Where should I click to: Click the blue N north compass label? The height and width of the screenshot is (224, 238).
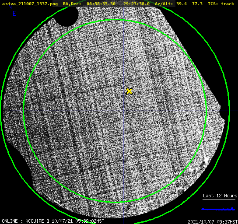tap(10, 7)
